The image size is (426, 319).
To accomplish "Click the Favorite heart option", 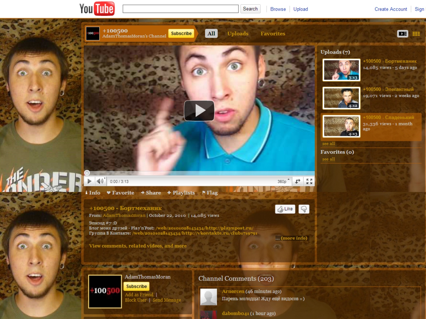I will (x=120, y=193).
